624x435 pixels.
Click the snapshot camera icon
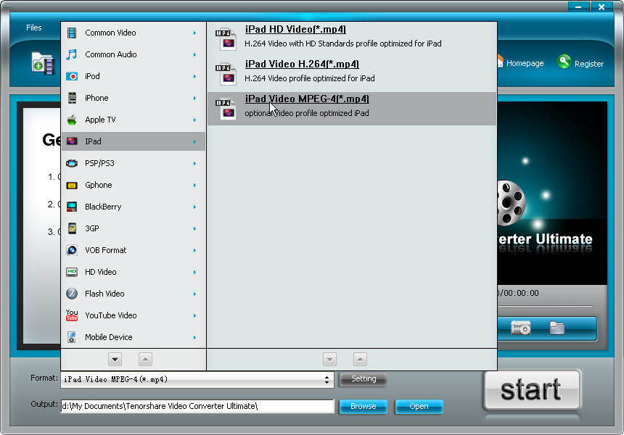(x=520, y=328)
